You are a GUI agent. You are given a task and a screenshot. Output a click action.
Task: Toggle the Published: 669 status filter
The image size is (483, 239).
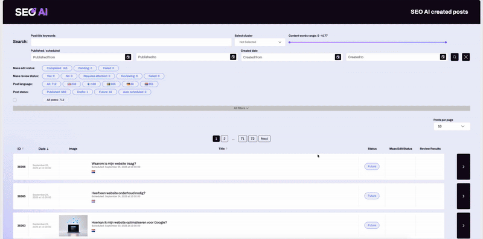click(56, 92)
